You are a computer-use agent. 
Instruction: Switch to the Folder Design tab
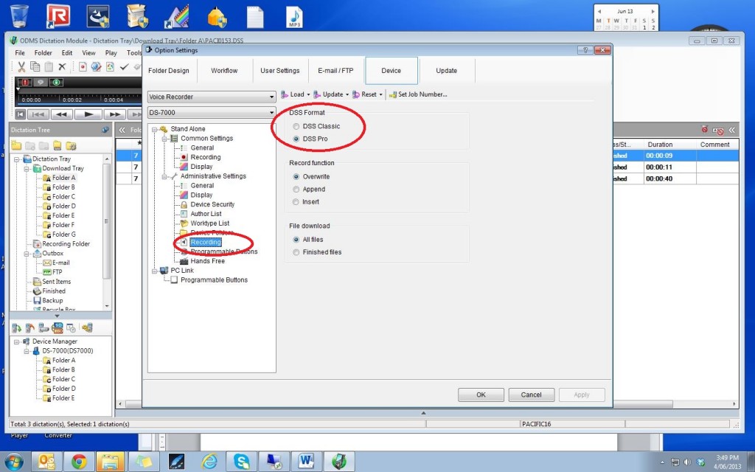click(169, 70)
